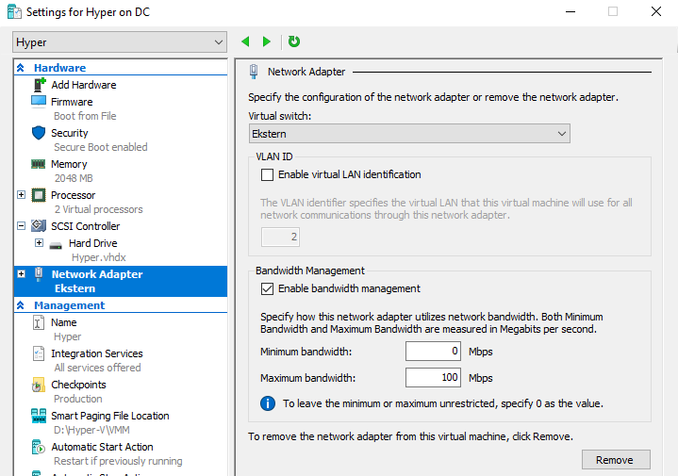Click the Production checkpoint text
Viewport: 678px width, 476px height.
[78, 399]
